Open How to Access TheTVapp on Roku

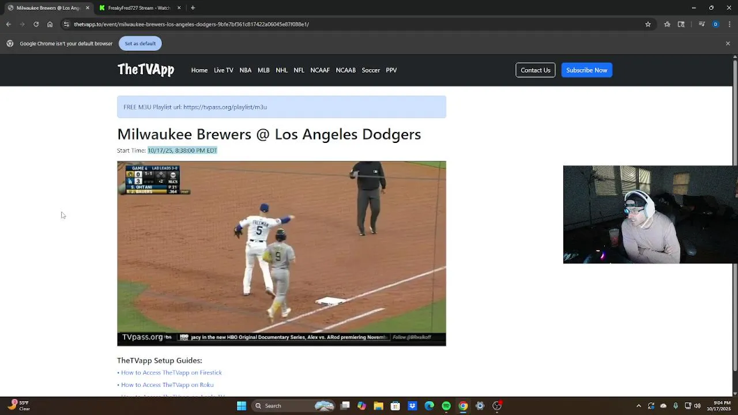tap(167, 384)
